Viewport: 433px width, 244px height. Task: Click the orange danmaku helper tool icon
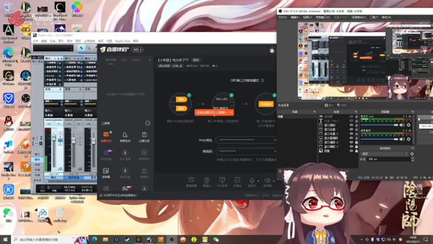[x=106, y=134]
